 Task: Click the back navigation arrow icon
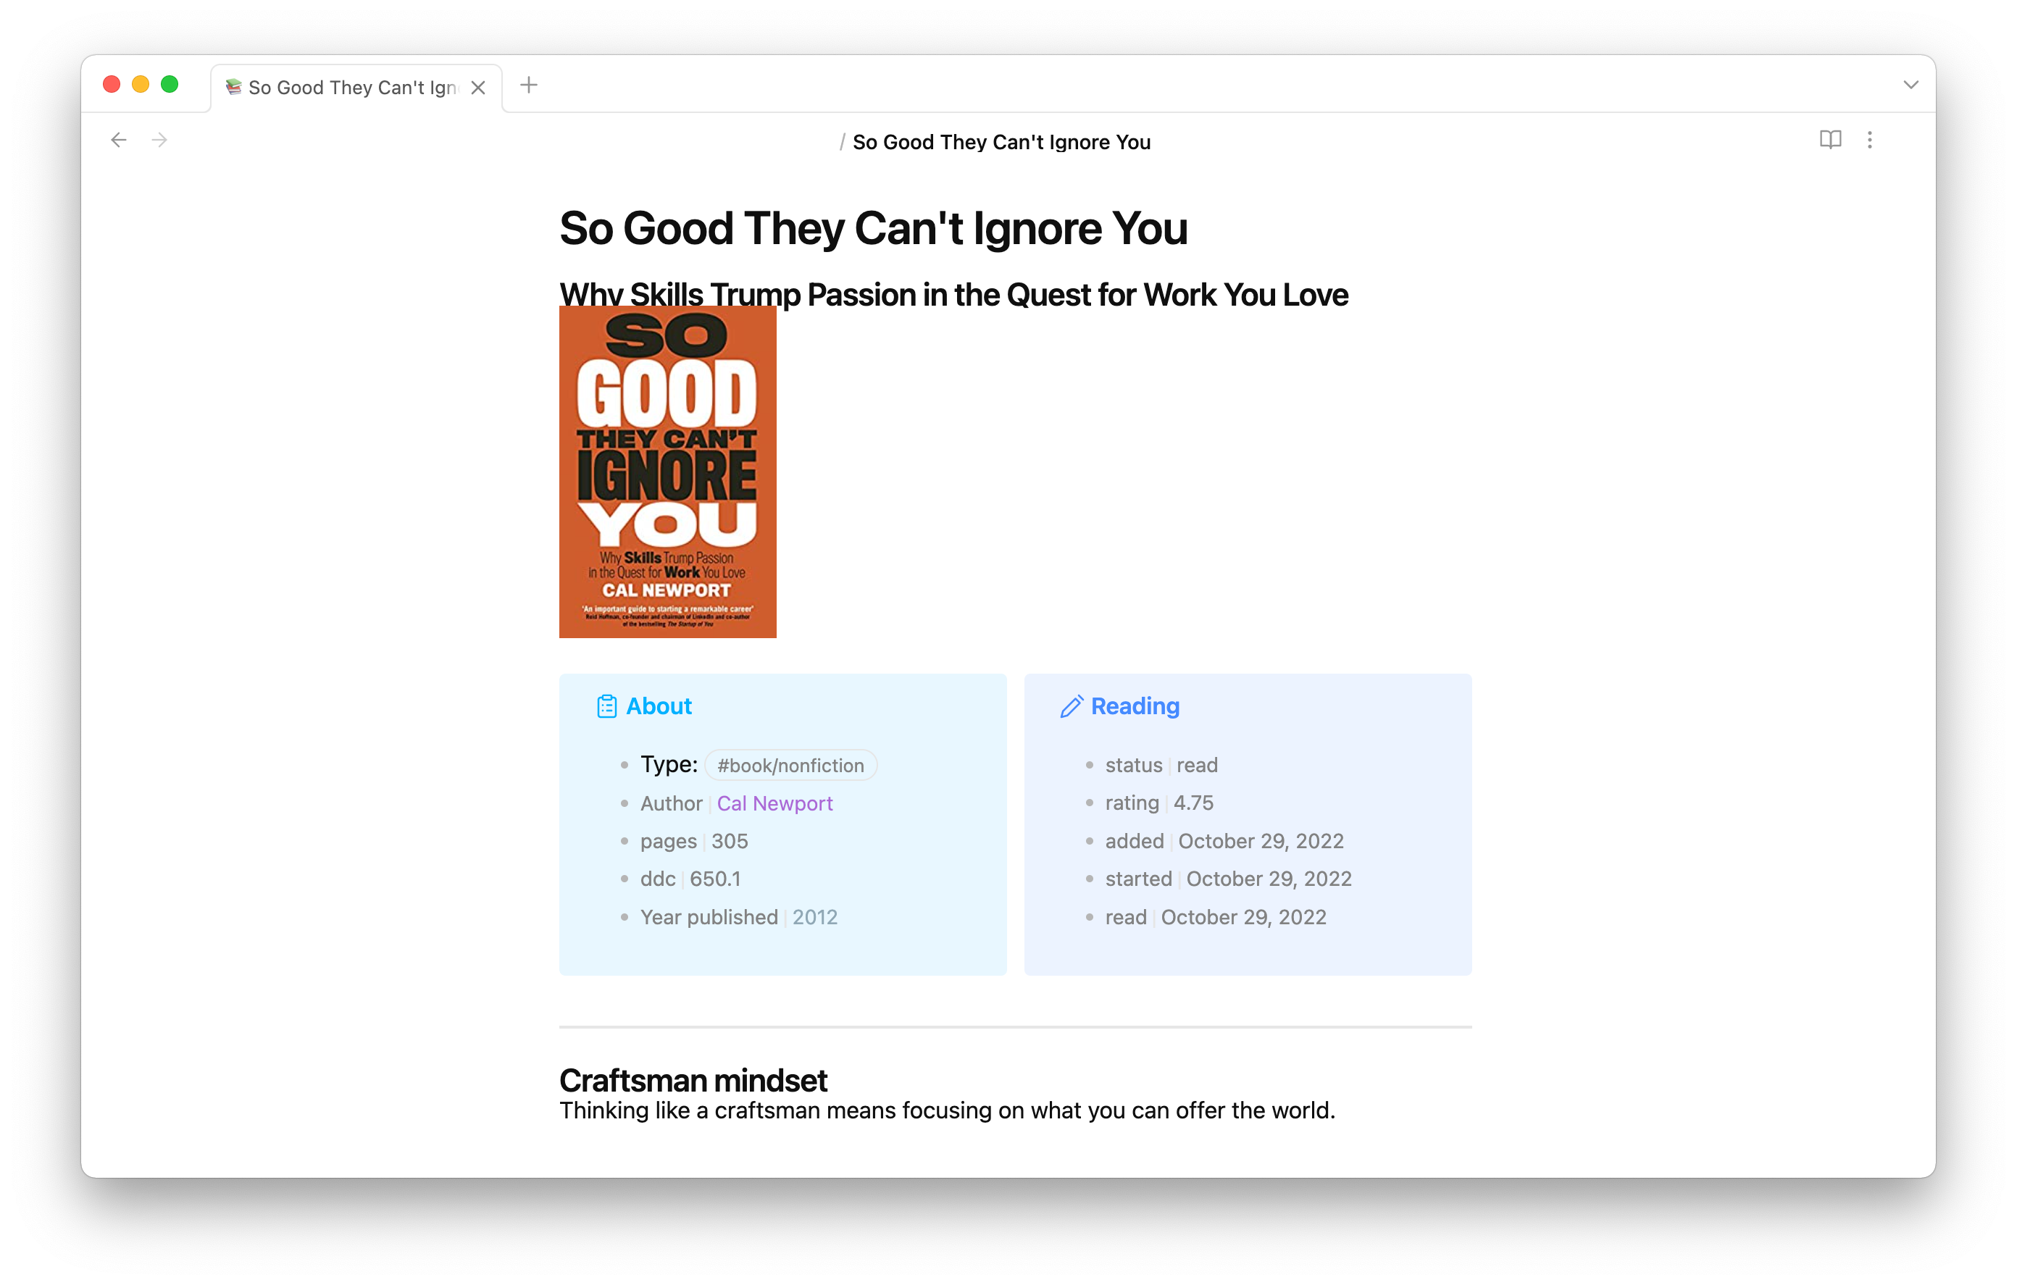117,140
